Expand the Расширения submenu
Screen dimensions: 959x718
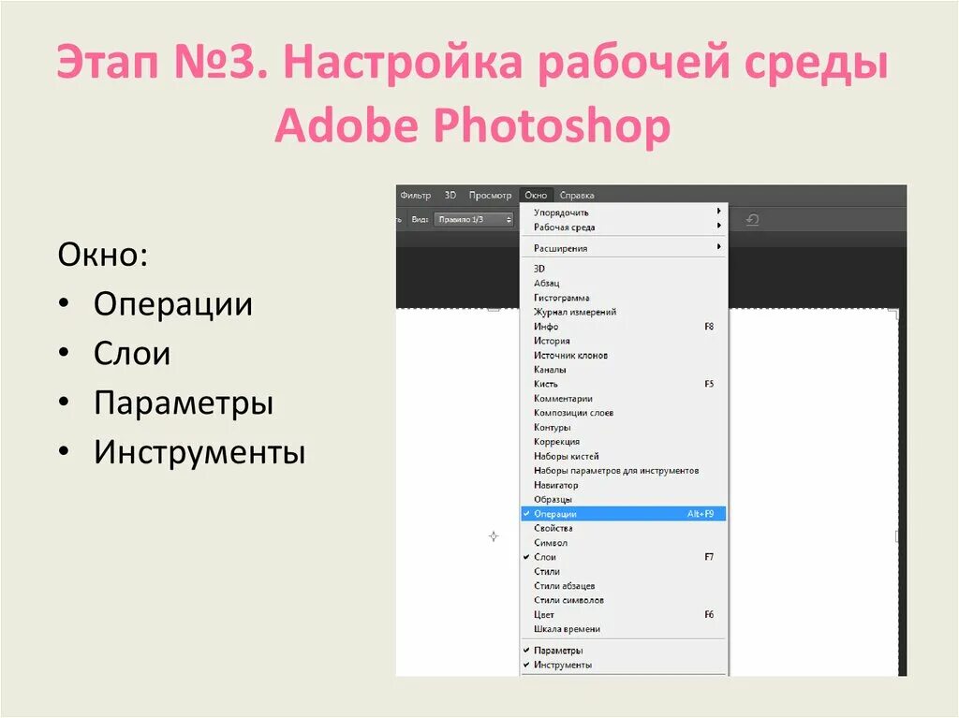click(624, 248)
